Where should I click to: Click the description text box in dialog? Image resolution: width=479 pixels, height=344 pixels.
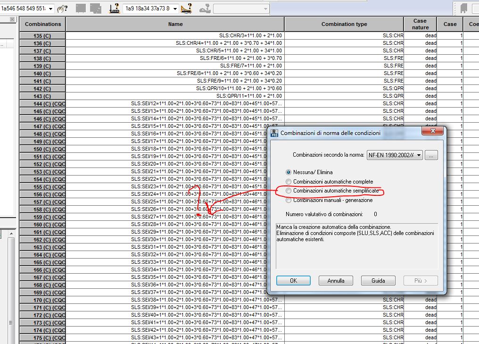pyautogui.click(x=357, y=246)
